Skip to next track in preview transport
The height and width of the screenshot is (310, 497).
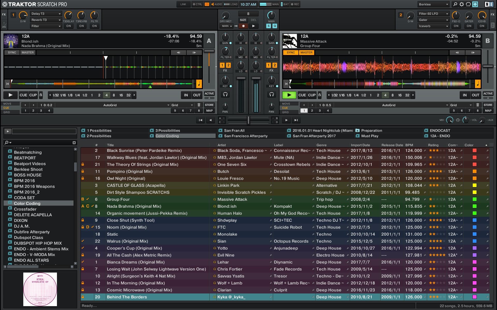[296, 120]
